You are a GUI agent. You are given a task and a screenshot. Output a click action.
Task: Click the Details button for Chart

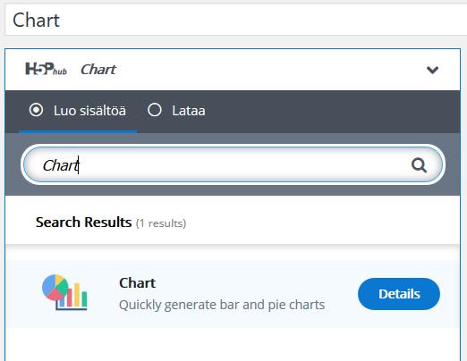399,294
